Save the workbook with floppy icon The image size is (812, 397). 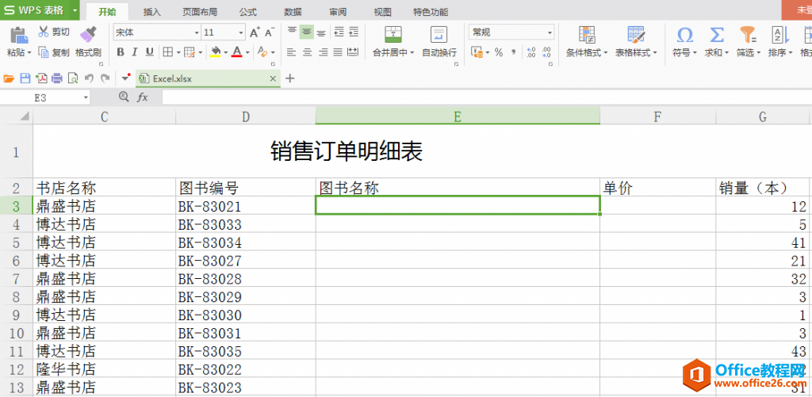[x=25, y=78]
